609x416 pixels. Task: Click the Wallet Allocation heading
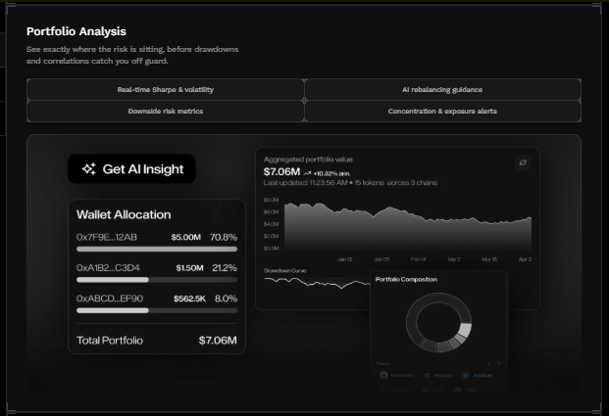coord(124,214)
